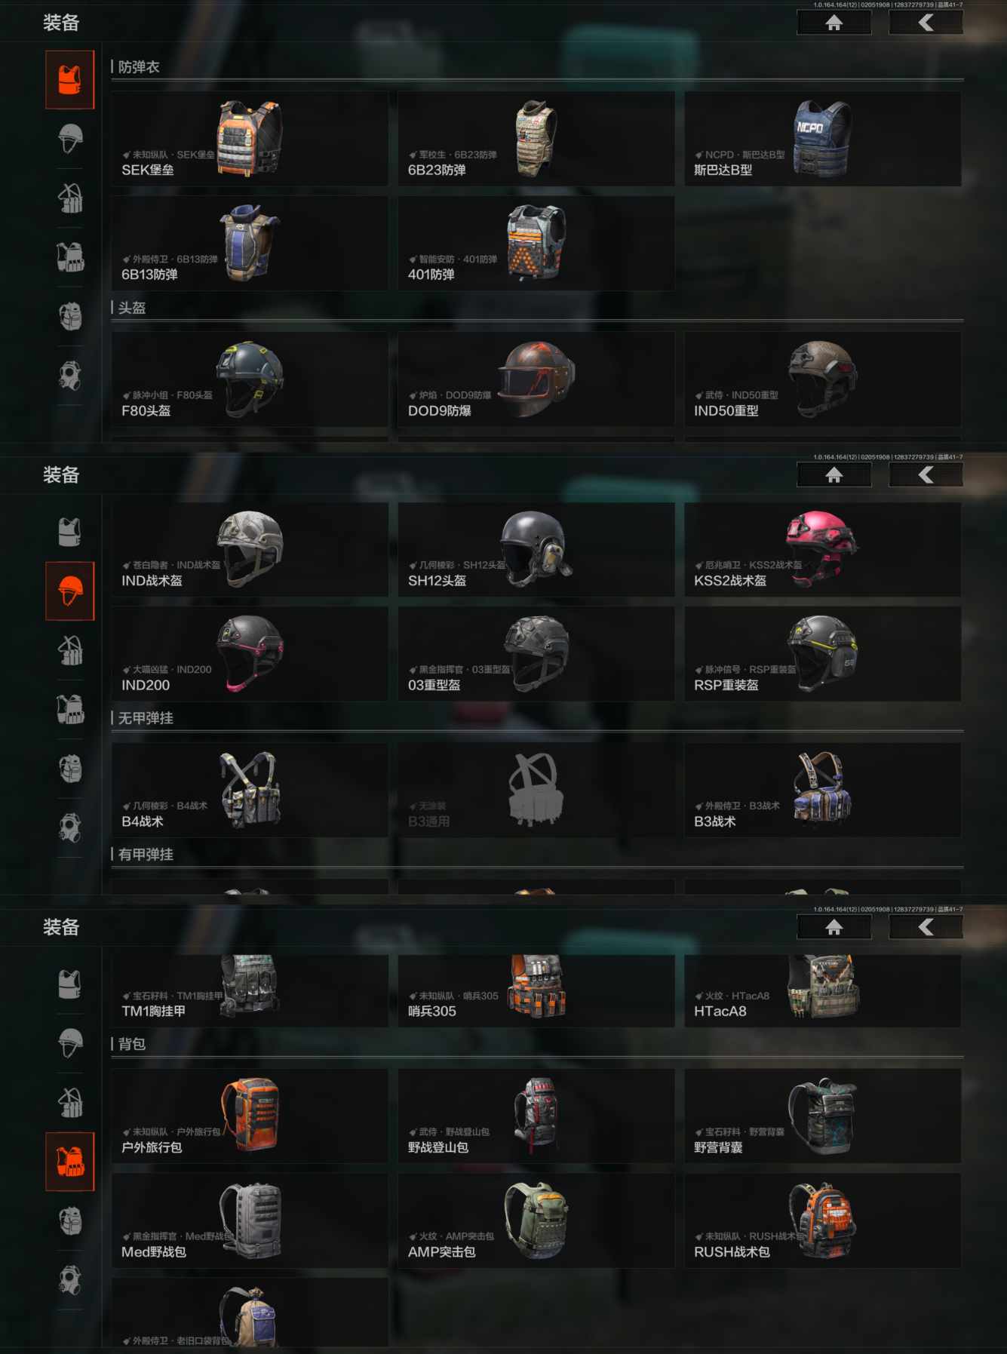This screenshot has width=1007, height=1354.
Task: Select the DOD9防爆 visor helmet
Action: pyautogui.click(x=536, y=379)
